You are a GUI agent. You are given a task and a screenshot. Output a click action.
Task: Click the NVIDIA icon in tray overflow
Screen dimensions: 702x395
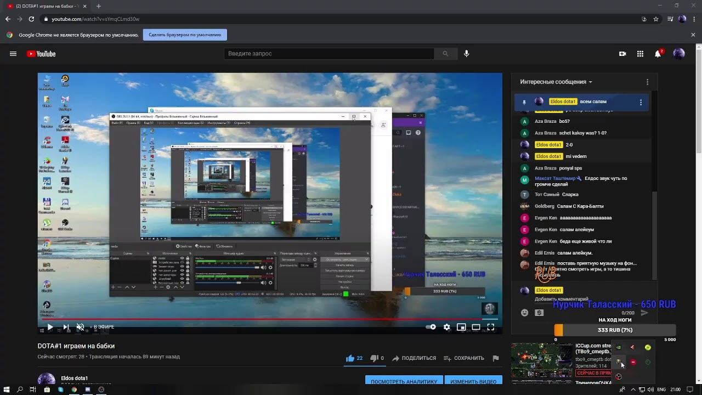(619, 347)
